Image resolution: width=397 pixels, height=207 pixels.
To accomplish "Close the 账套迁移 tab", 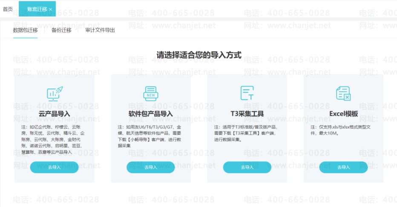I will pos(51,9).
